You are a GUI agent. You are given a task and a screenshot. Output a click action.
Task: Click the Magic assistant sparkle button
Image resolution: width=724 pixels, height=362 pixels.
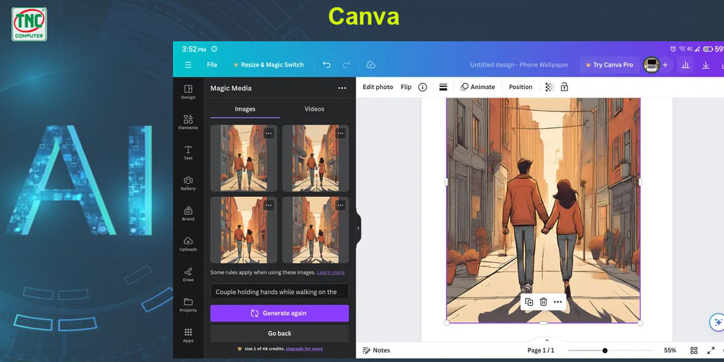[717, 322]
